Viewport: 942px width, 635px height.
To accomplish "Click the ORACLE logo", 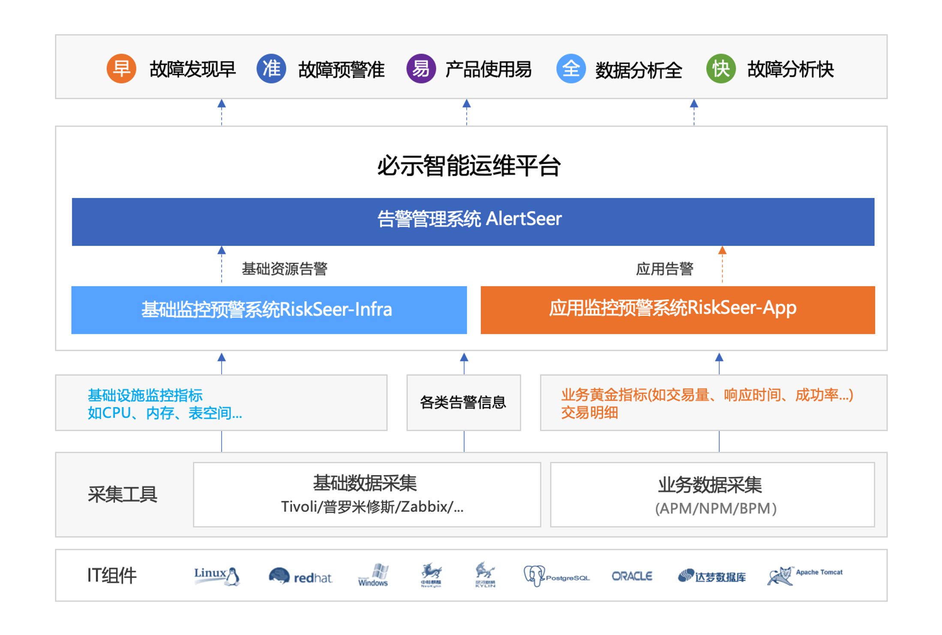I will point(632,576).
